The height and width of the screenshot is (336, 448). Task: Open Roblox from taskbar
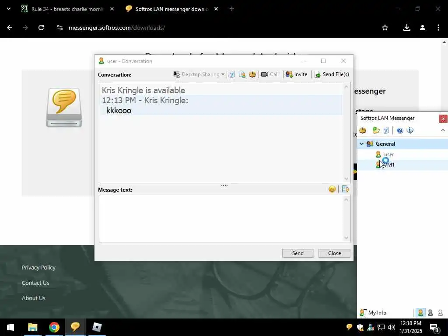[x=97, y=327]
